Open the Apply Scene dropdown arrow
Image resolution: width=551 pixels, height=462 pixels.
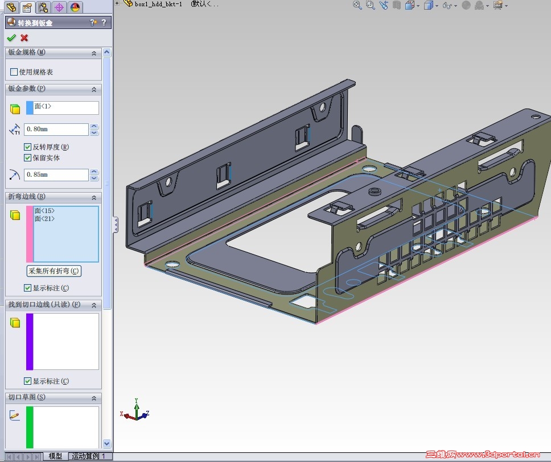click(x=487, y=6)
